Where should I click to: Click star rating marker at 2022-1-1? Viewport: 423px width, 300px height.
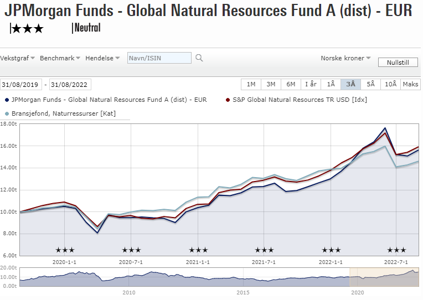[331, 250]
